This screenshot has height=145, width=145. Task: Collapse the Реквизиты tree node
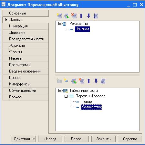pos(60,24)
